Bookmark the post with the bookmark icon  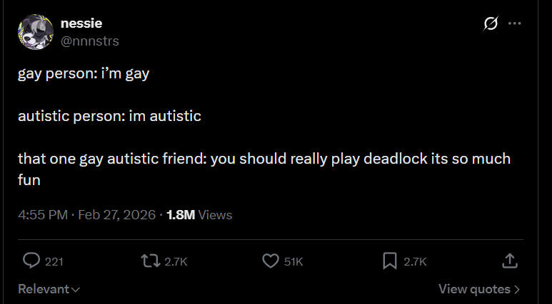[x=390, y=261]
